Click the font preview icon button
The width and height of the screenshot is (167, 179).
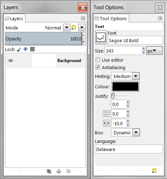[100, 37]
